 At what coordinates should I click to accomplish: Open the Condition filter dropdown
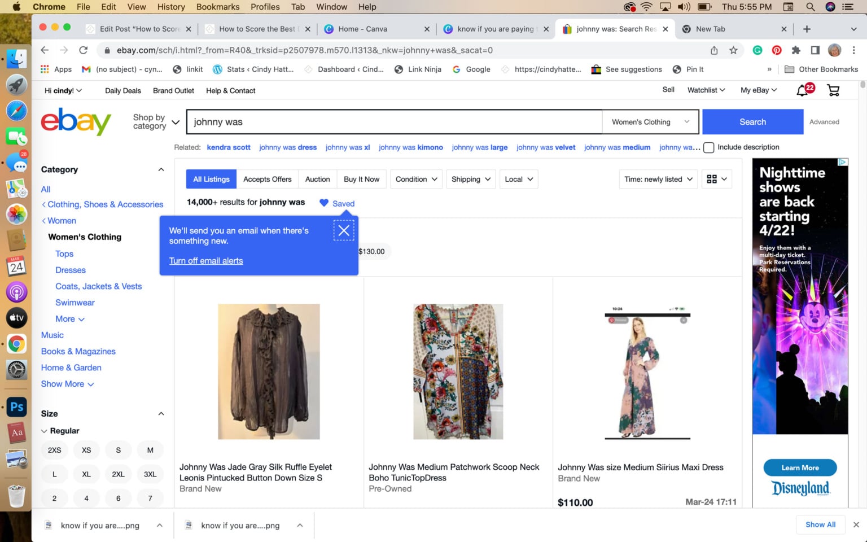pos(416,179)
